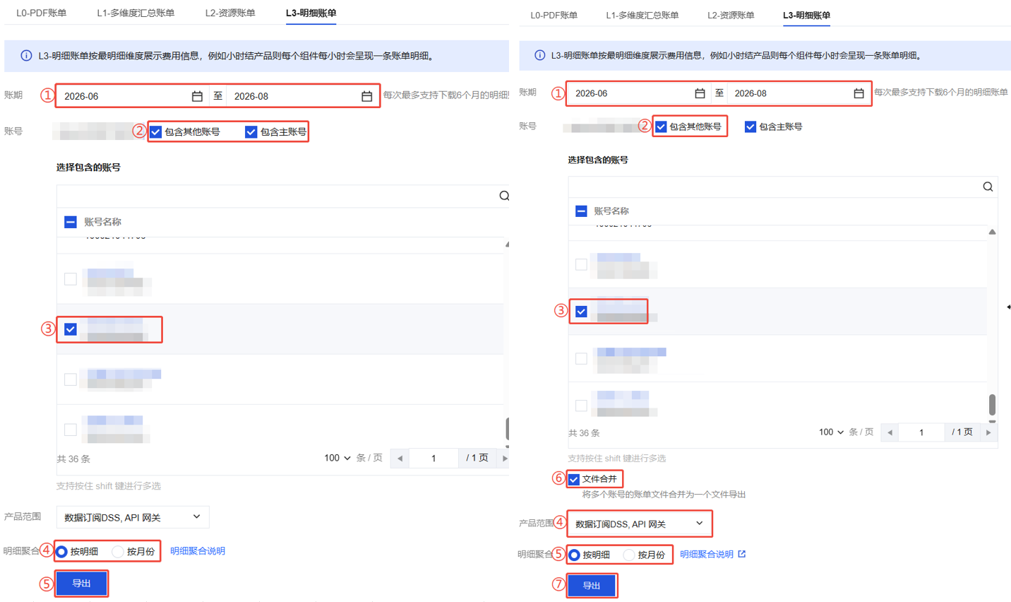The height and width of the screenshot is (602, 1011).
Task: Uncheck 包含主账号 in right panel
Action: [750, 126]
